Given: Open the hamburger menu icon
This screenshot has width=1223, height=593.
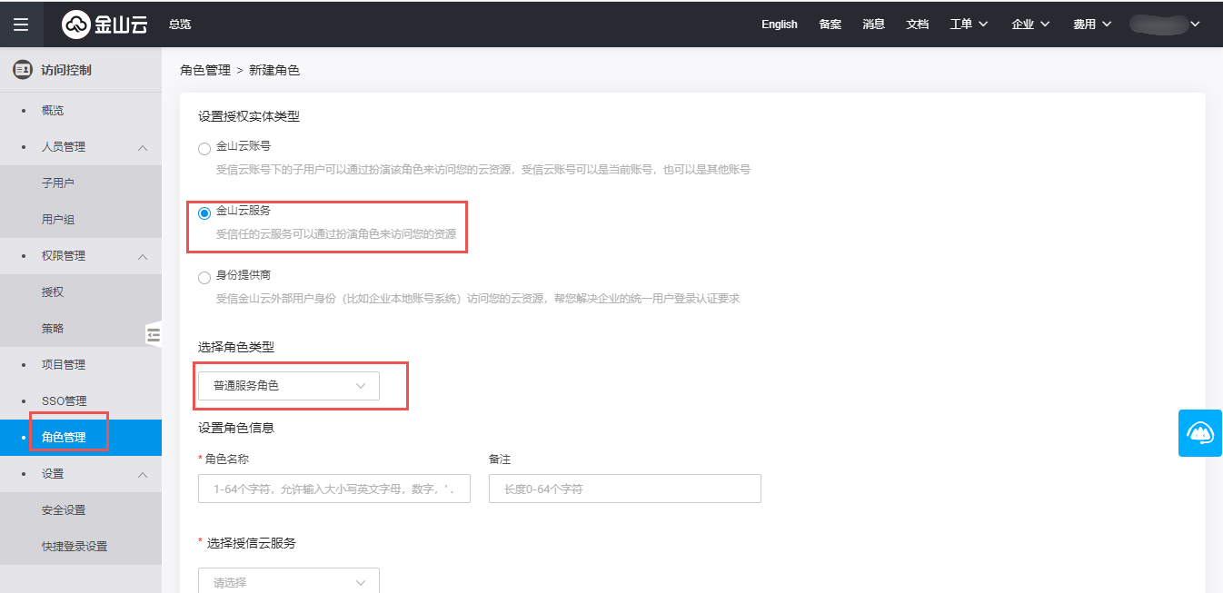Looking at the screenshot, I should point(21,25).
